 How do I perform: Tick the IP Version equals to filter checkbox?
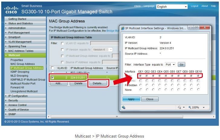tap(62, 50)
